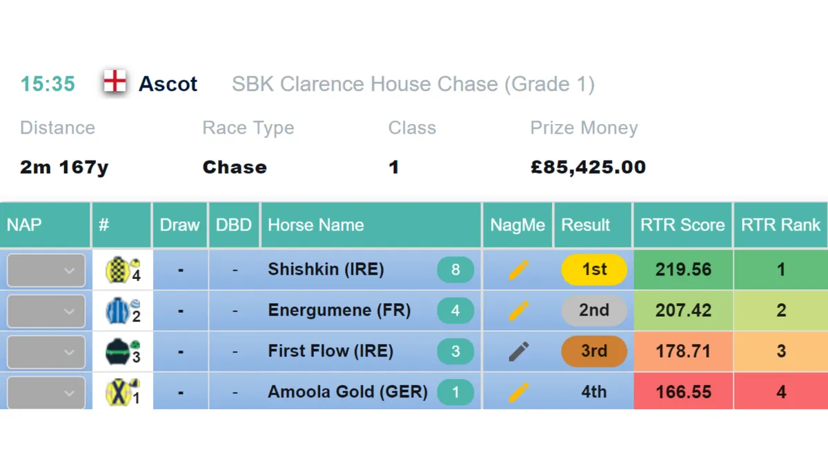Open First Flow (IRE) horse name
This screenshot has height=465, width=828.
point(331,351)
